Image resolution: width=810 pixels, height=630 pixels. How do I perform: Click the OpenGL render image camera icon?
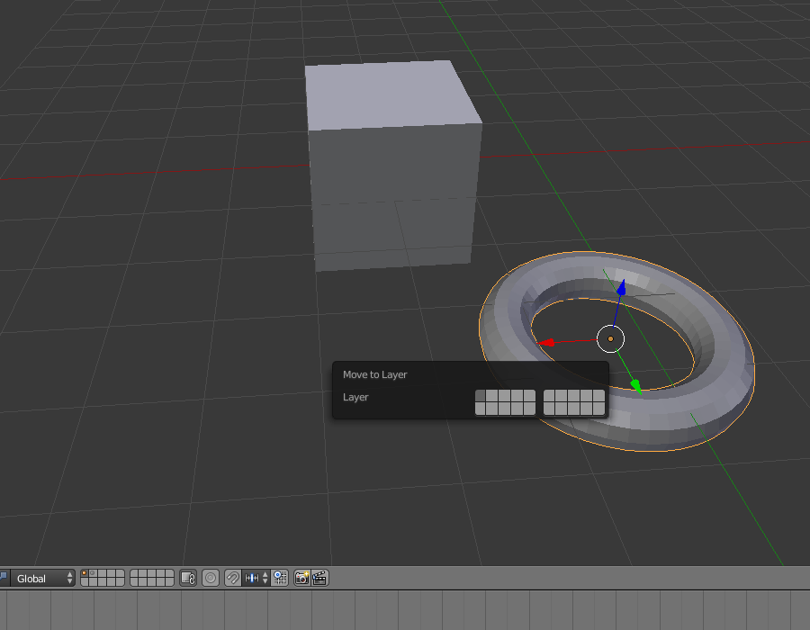302,579
